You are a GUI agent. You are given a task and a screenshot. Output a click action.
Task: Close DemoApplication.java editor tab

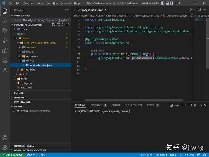click(x=106, y=10)
